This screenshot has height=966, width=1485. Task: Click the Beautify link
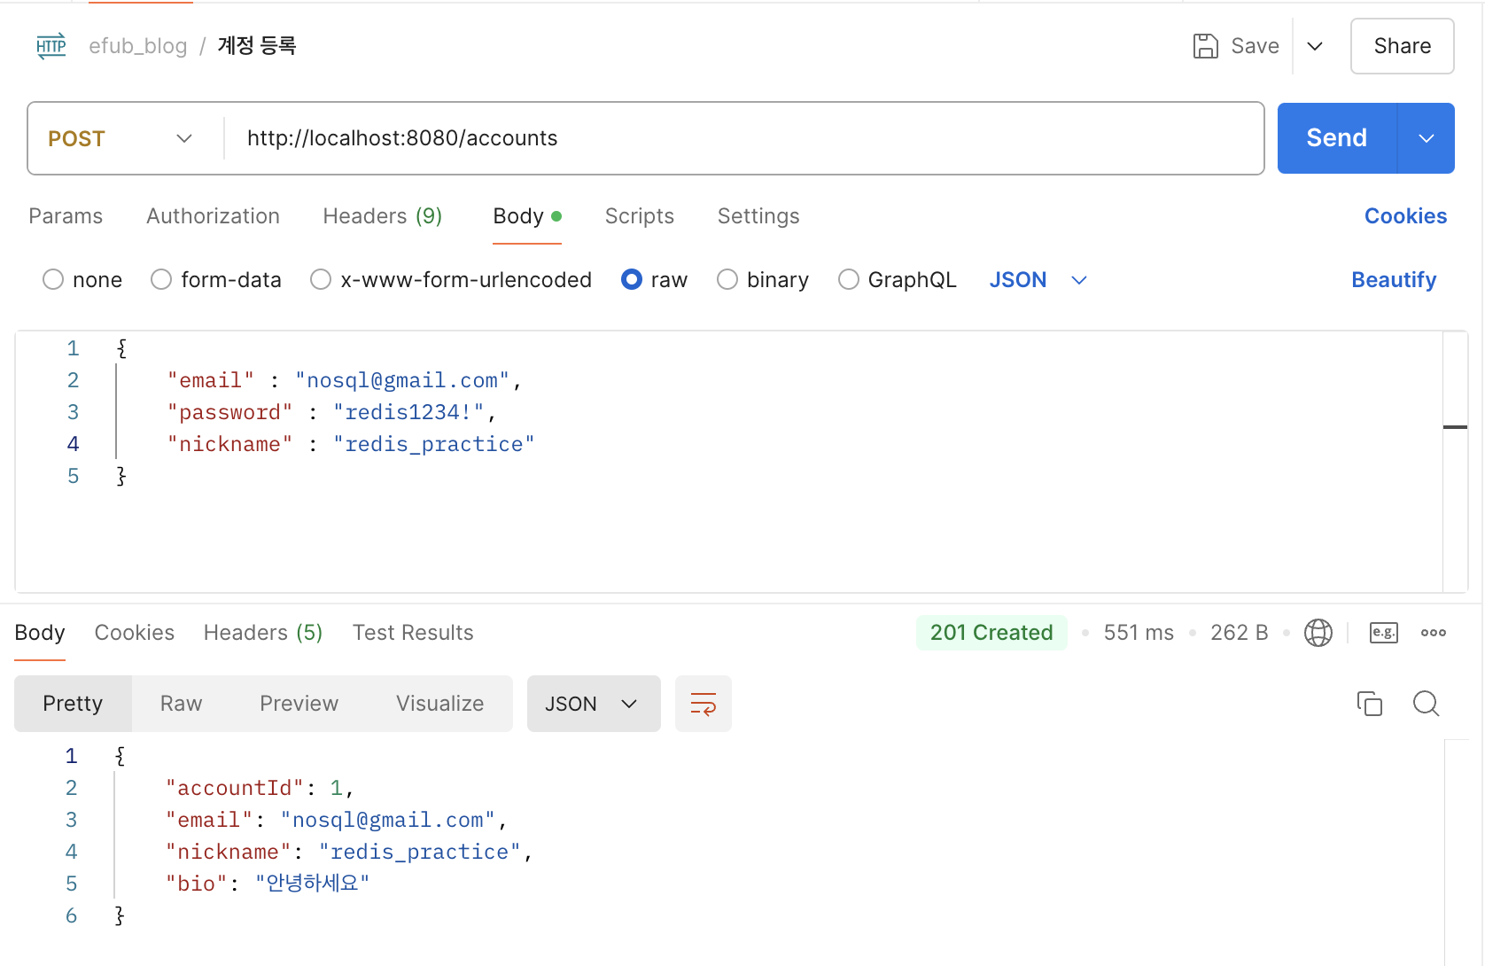pos(1394,280)
